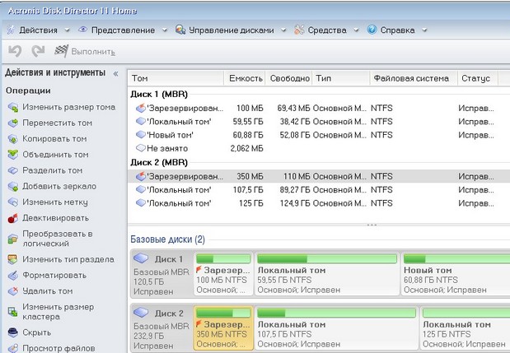This screenshot has height=353, width=510.
Task: Click the Изменить метку icon
Action: click(x=13, y=202)
